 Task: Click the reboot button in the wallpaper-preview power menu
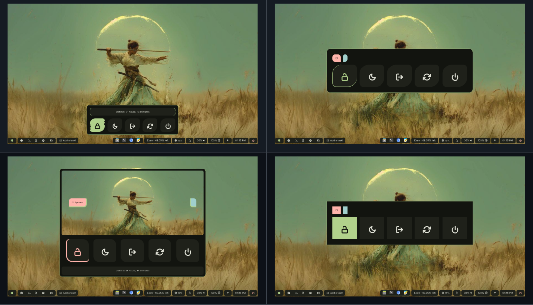[160, 251]
